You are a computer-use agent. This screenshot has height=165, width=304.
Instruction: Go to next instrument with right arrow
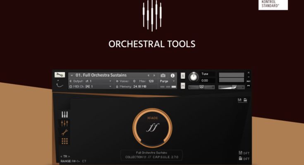tap(154, 75)
